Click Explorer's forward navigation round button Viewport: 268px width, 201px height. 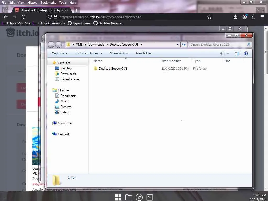(58, 44)
